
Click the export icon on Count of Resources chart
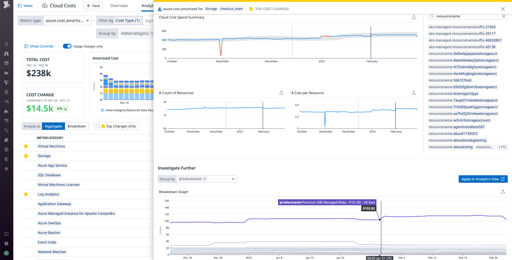coord(281,93)
